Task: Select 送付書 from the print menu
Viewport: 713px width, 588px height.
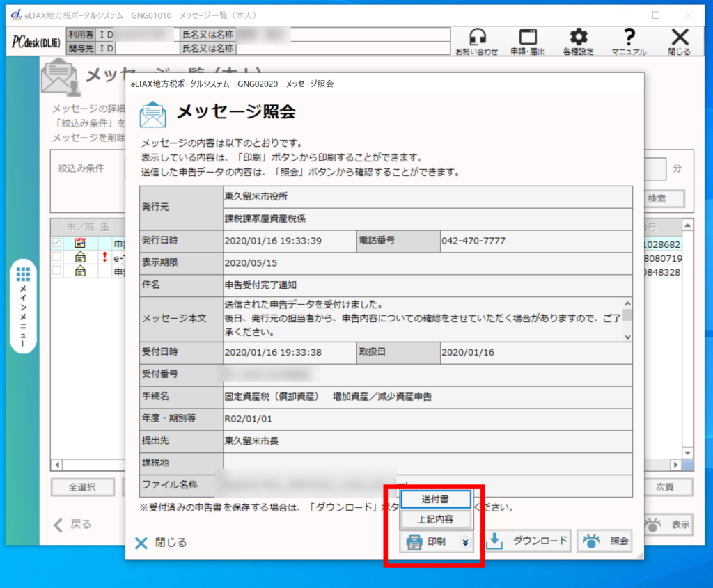Action: pyautogui.click(x=435, y=500)
